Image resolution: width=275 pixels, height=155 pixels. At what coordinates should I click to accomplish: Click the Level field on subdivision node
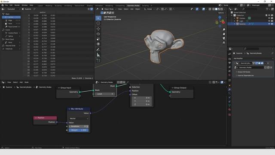[105, 94]
